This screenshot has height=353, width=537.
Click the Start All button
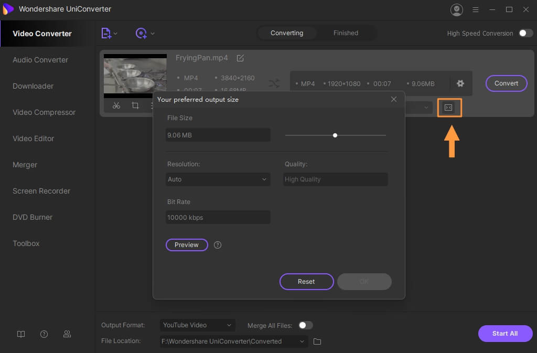pyautogui.click(x=505, y=334)
